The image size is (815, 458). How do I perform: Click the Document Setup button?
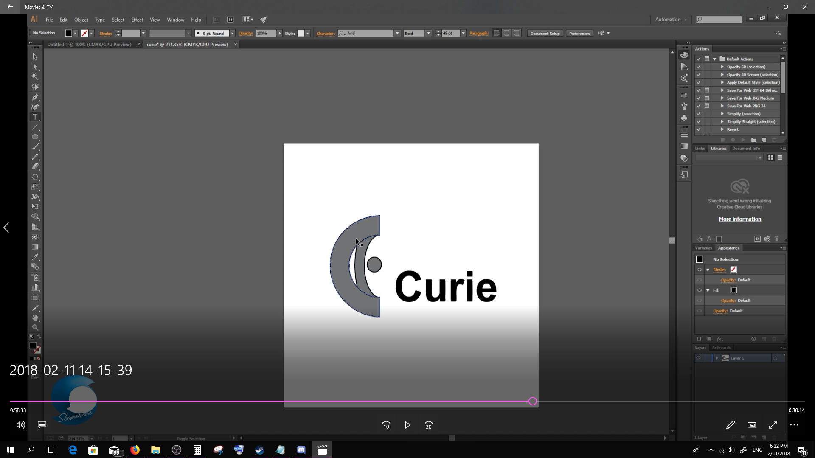(x=545, y=33)
